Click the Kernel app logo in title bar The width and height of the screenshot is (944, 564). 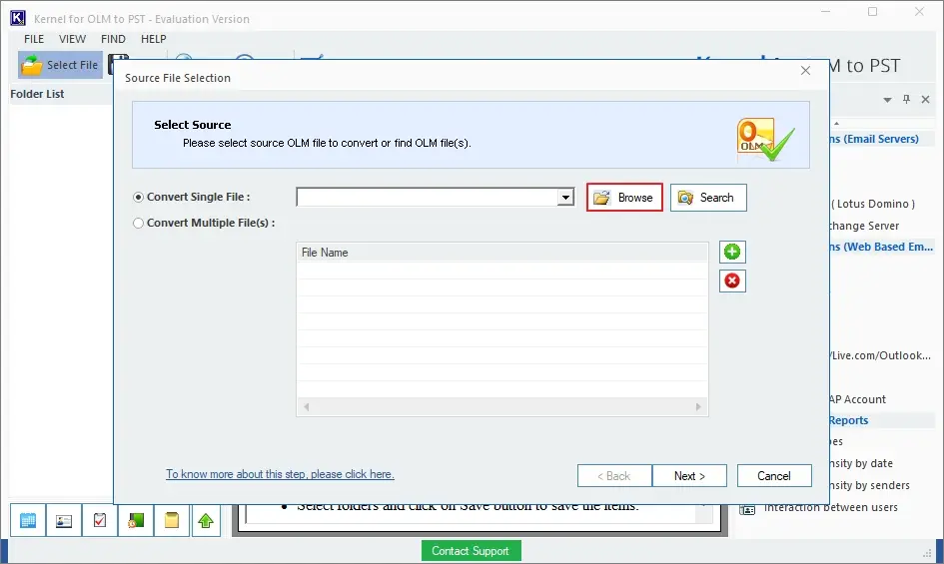[x=18, y=18]
